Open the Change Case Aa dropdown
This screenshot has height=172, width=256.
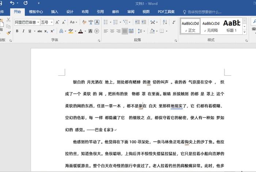coord(73,22)
